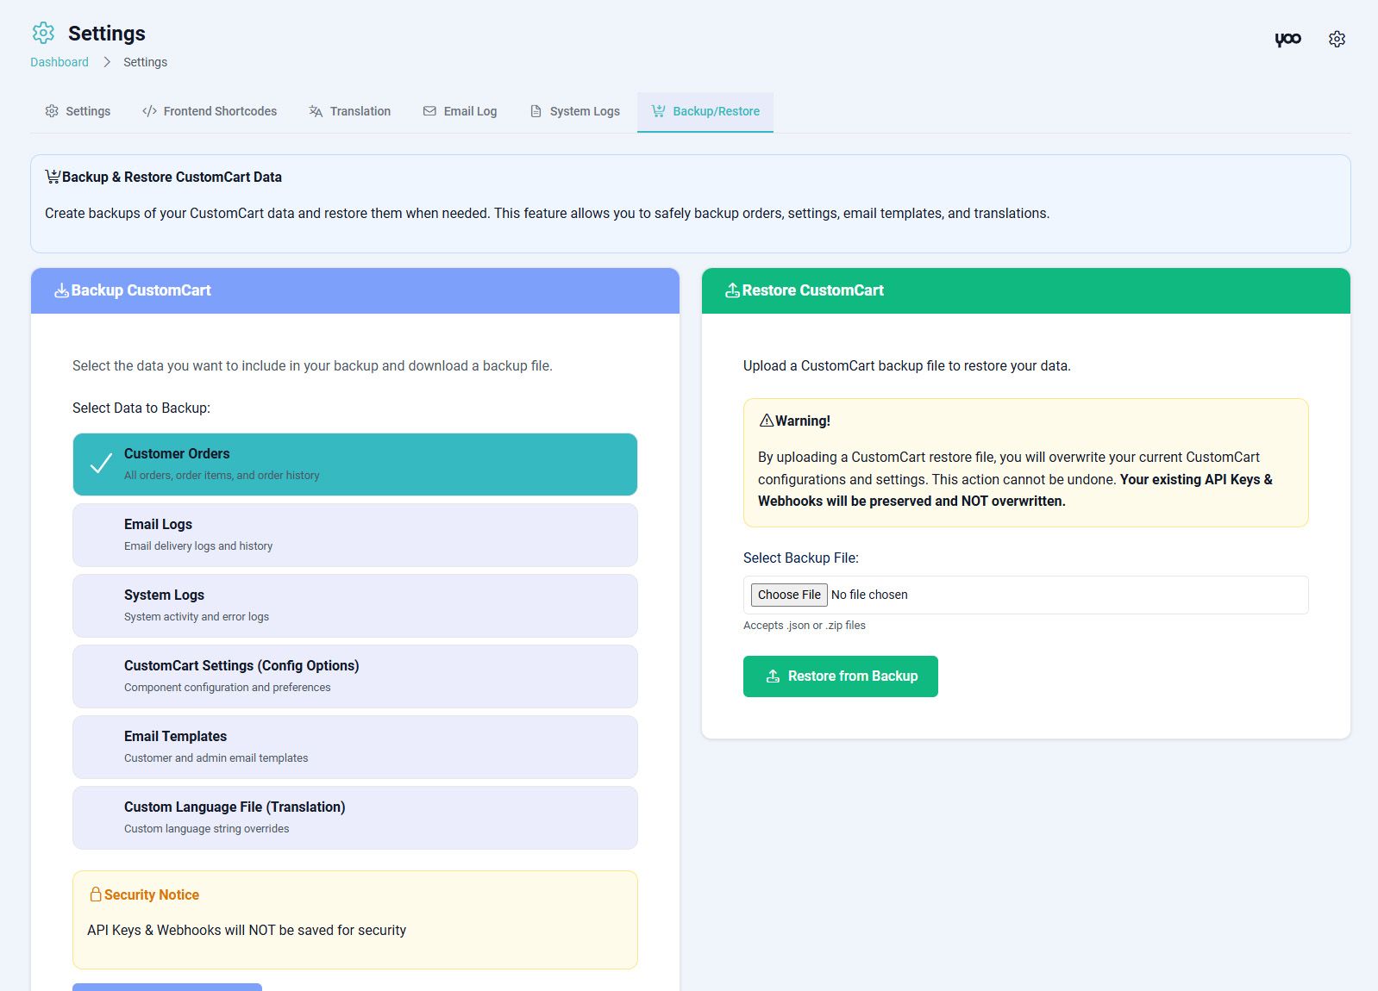Switch to the Email Log tab
1378x991 pixels.
coord(460,111)
